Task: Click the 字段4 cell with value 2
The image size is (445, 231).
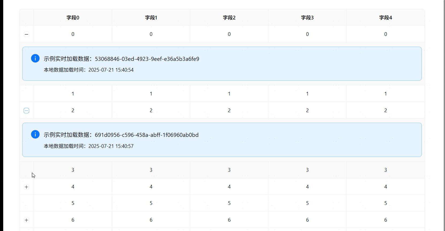Action: tap(386, 110)
